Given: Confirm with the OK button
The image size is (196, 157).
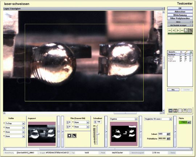Looking at the screenshot, I should click(x=180, y=8).
